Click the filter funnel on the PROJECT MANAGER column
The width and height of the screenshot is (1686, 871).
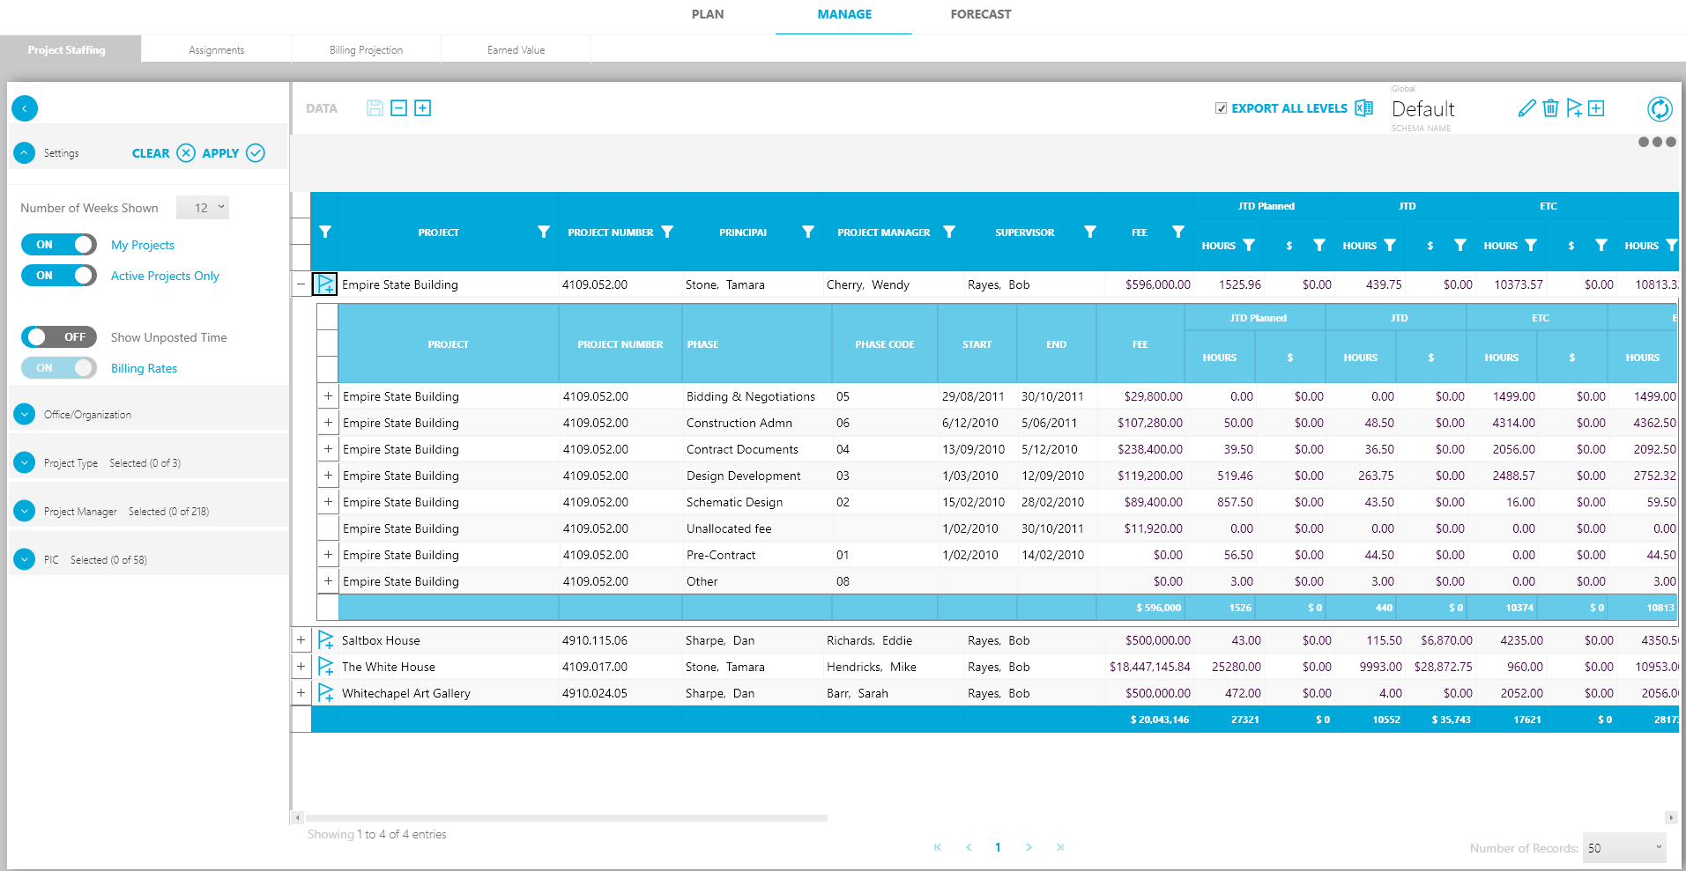click(x=949, y=232)
